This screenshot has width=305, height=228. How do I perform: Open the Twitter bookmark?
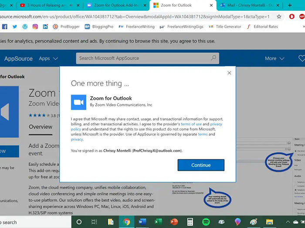15,26
